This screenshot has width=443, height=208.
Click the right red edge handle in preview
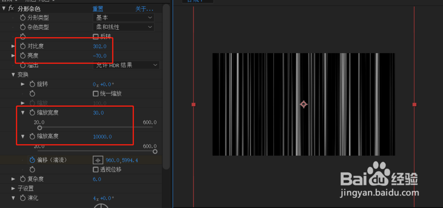[x=415, y=104]
